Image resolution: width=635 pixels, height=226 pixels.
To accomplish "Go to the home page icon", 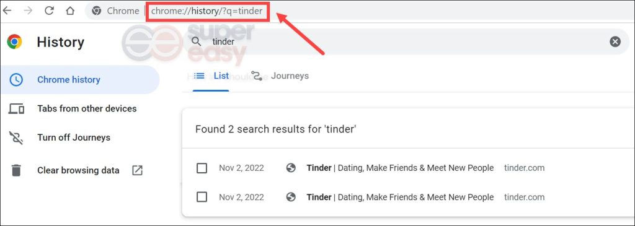I will point(70,11).
